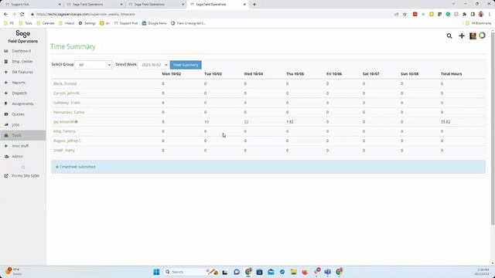Screen dimensions: 495x278
Task: Open search with the magnifier icon
Action: pyautogui.click(x=449, y=36)
